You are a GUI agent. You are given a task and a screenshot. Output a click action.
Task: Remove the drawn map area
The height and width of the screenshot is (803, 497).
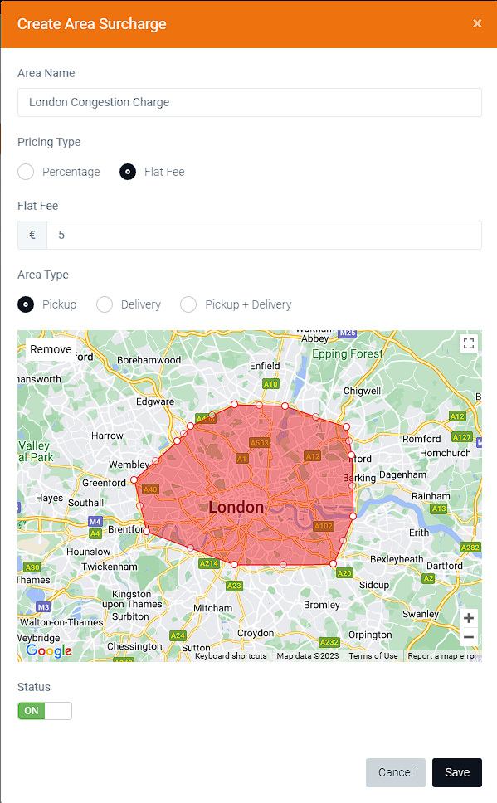coord(51,349)
